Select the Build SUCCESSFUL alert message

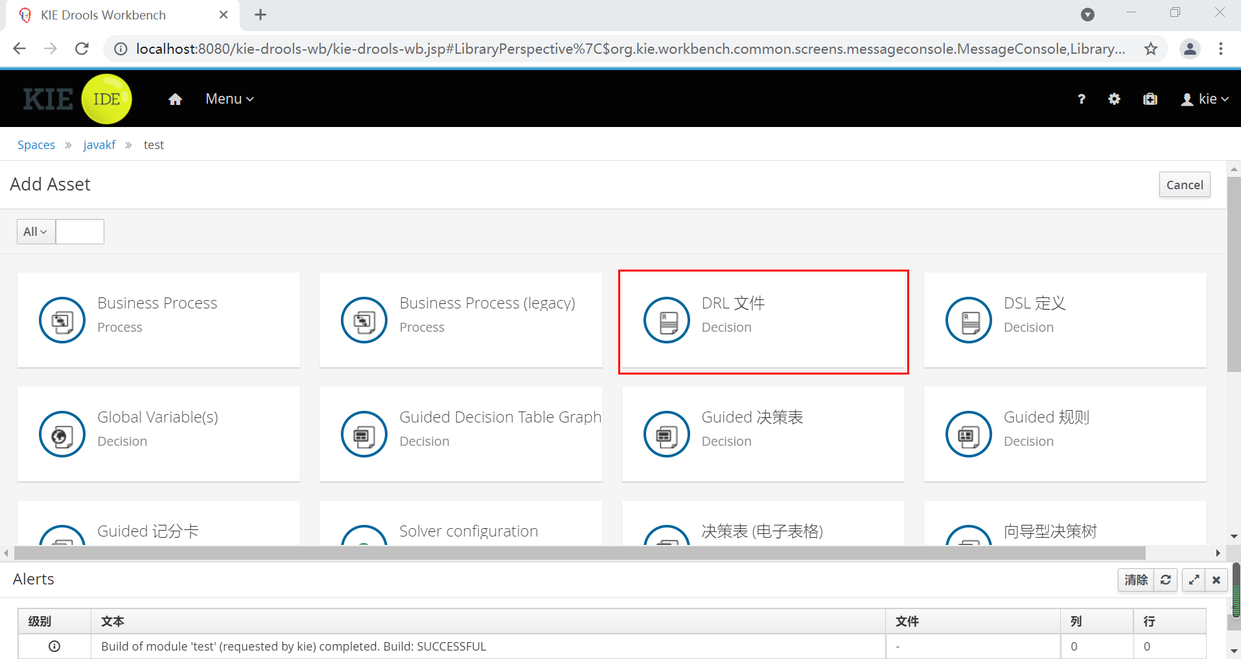(x=294, y=646)
